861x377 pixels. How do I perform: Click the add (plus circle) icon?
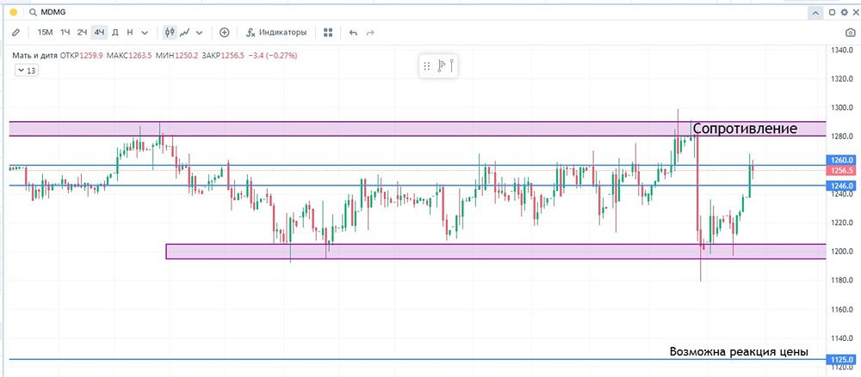225,33
